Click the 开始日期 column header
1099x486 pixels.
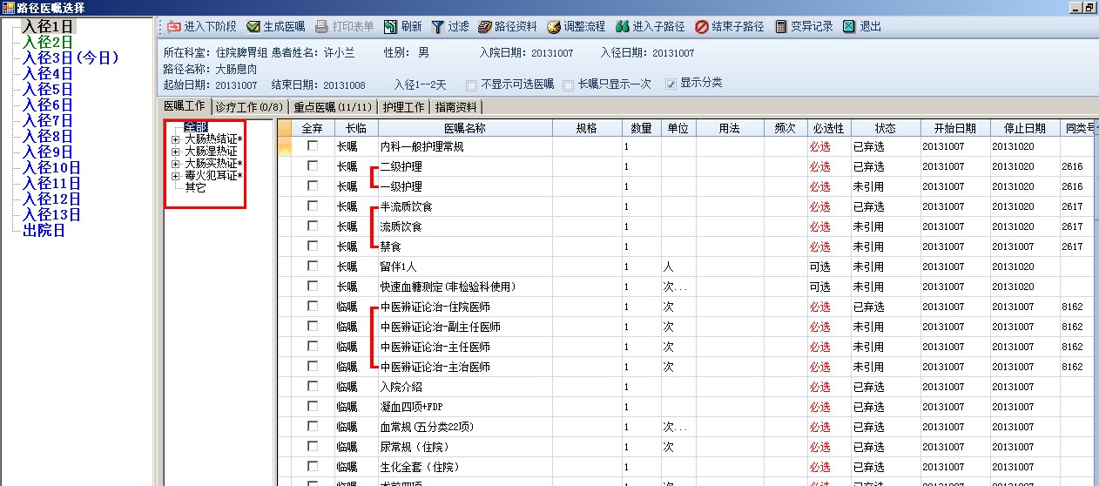click(955, 128)
